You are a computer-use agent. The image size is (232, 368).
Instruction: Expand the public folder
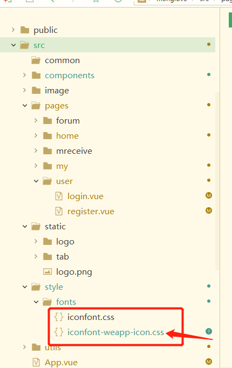(x=13, y=30)
